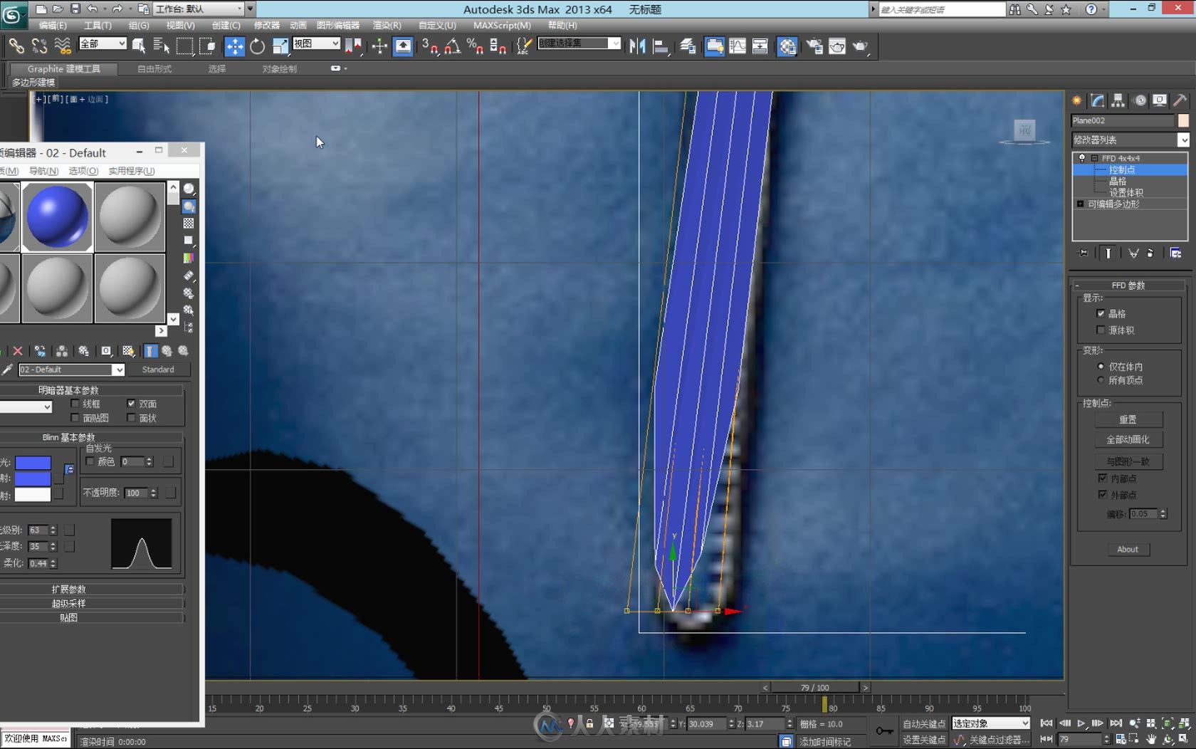Open the Hierarchy panel tab
This screenshot has width=1196, height=749.
[1118, 100]
